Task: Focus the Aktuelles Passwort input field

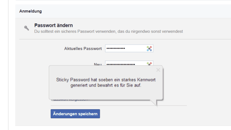Action: pyautogui.click(x=129, y=49)
